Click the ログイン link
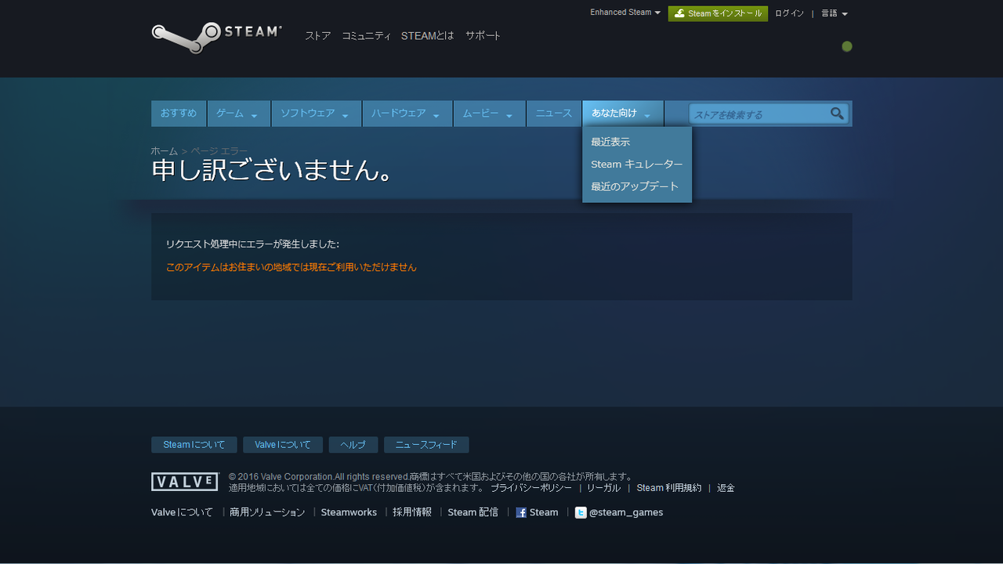 point(789,13)
